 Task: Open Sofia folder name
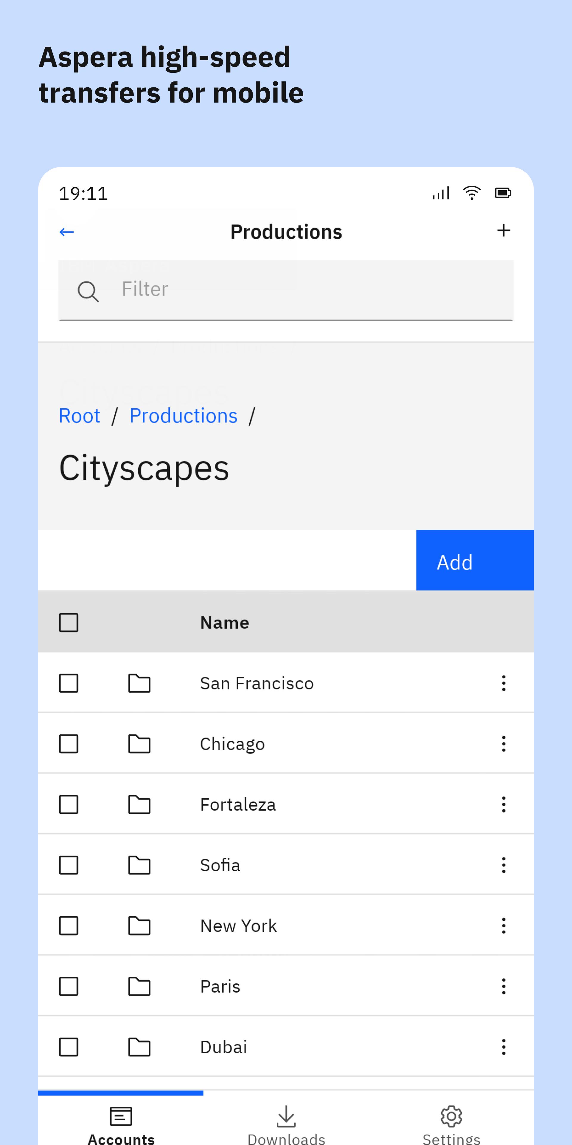click(x=220, y=865)
